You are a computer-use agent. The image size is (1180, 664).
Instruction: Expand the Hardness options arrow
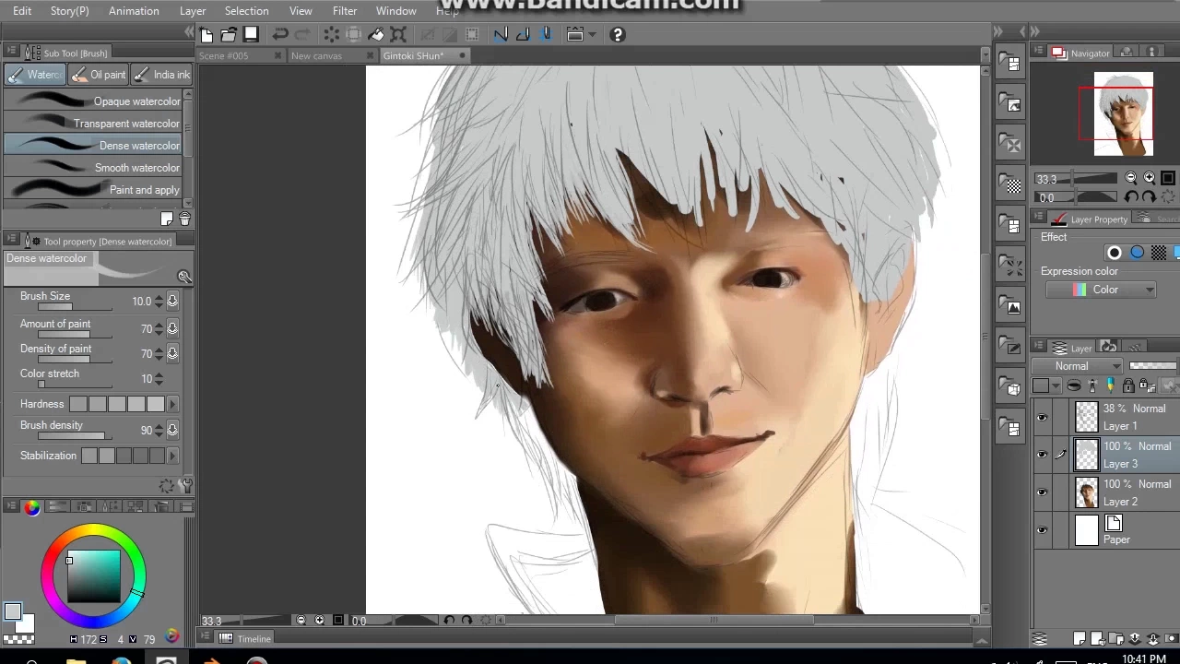click(x=171, y=404)
